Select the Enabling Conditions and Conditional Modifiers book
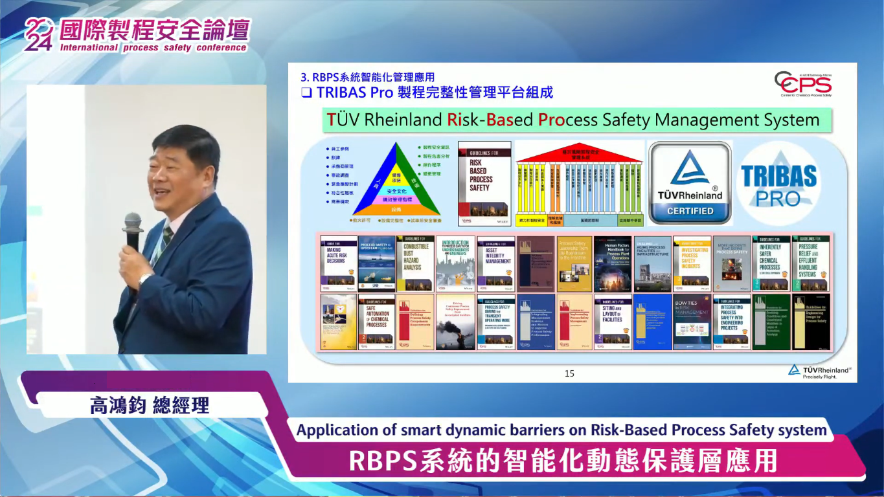This screenshot has height=497, width=884. pos(771,322)
